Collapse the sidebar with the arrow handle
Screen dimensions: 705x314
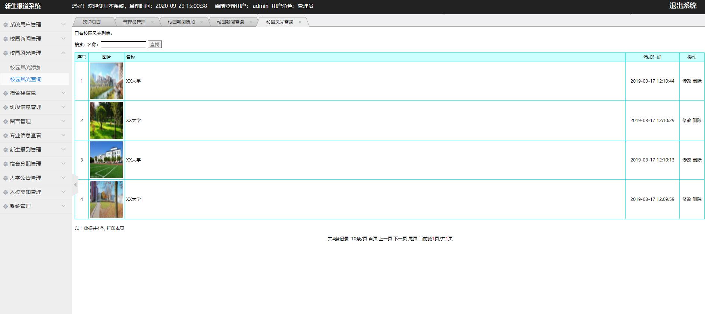point(75,185)
